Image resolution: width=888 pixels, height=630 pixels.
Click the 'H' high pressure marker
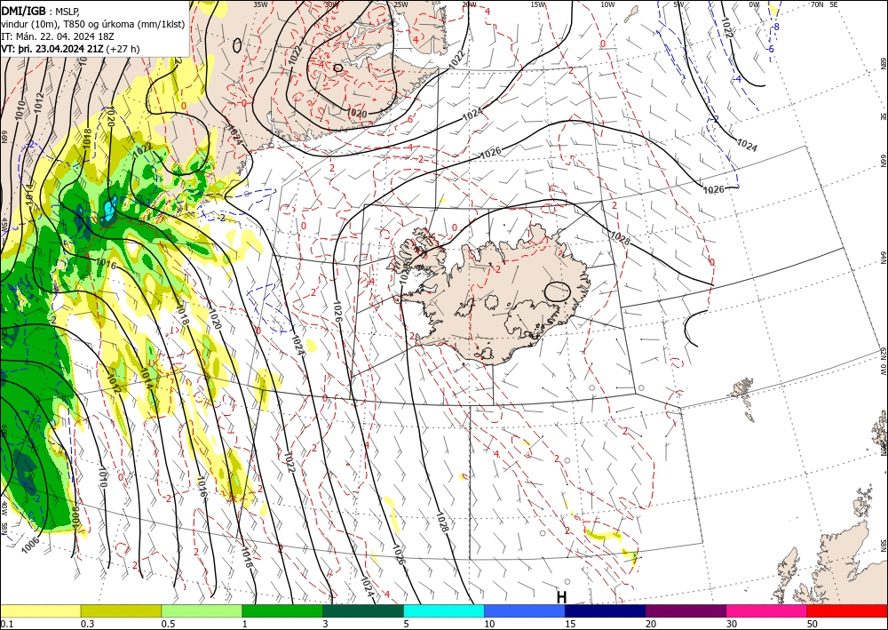561,597
